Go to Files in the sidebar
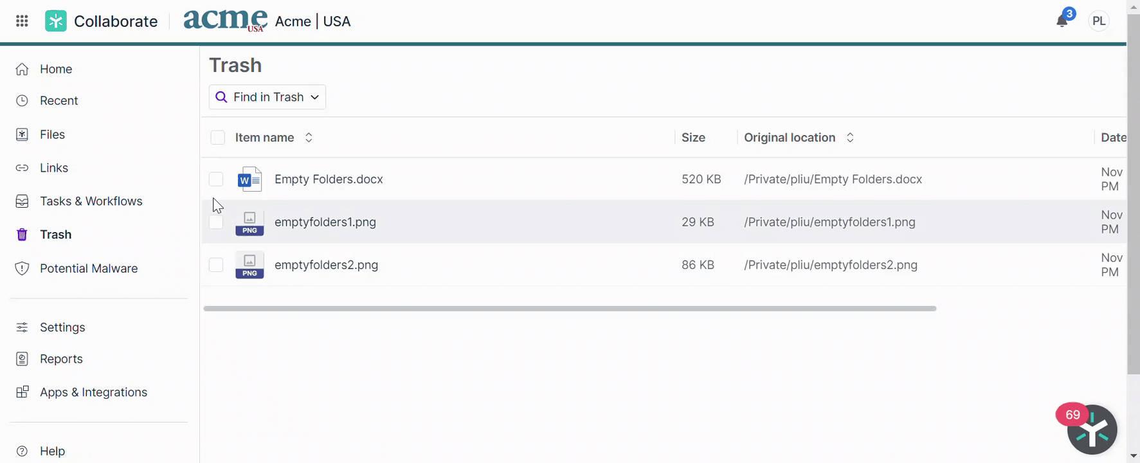 (x=52, y=134)
